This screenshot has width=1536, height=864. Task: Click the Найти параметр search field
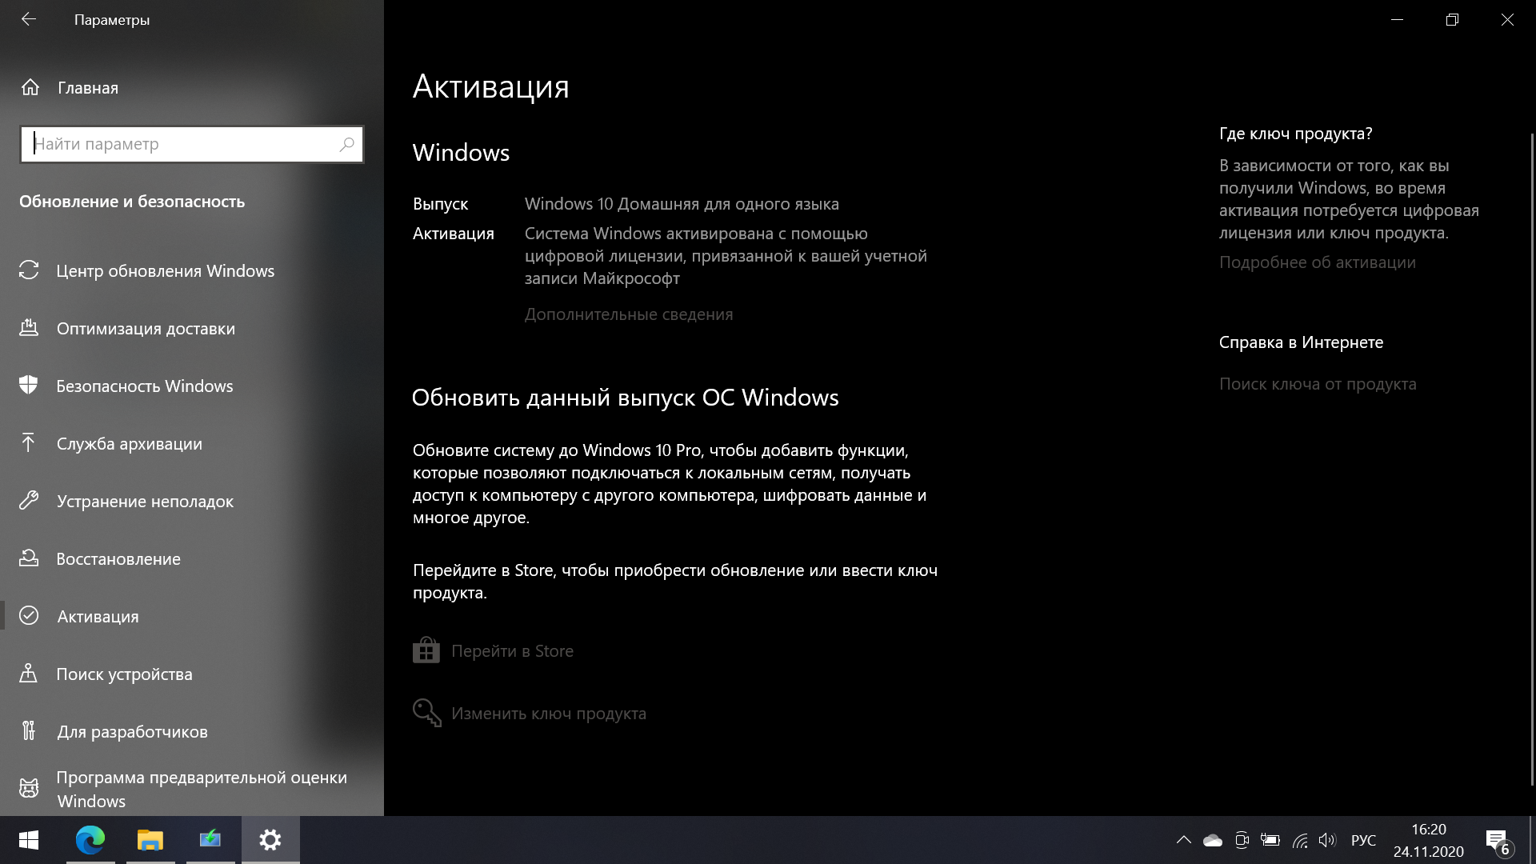(192, 144)
